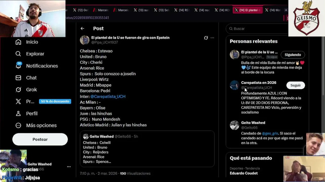The height and width of the screenshot is (182, 325).
Task: Open new browser tab plus button
Action: 286,10
